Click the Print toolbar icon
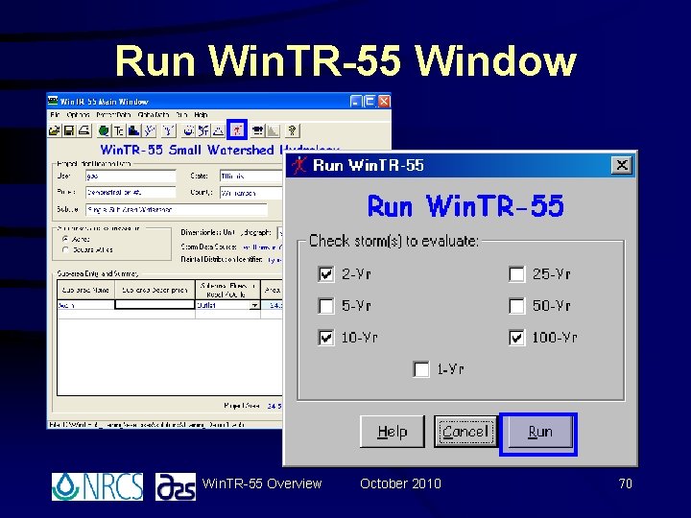 click(x=84, y=130)
